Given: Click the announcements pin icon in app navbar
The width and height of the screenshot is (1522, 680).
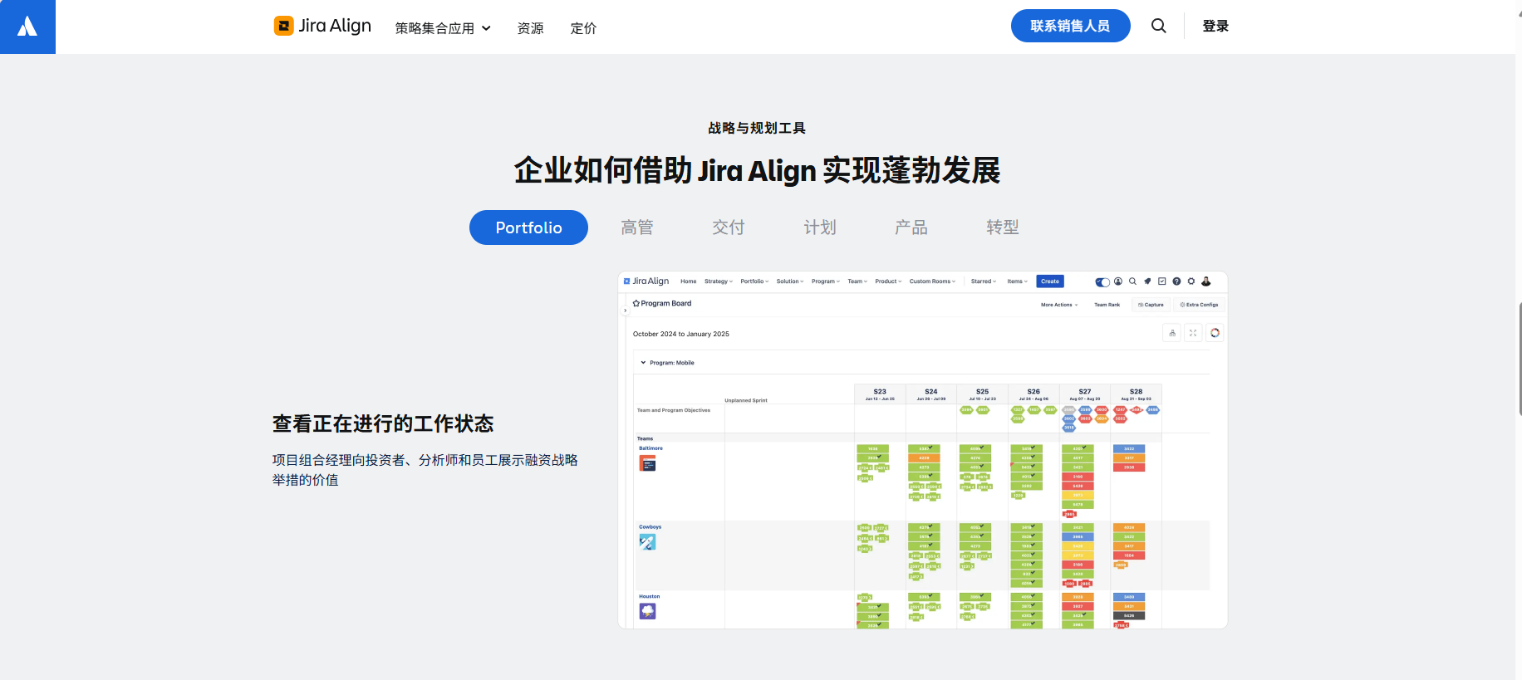Looking at the screenshot, I should pyautogui.click(x=1147, y=281).
